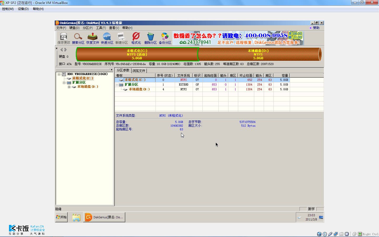The image size is (379, 237).
Task: Click the 标识 column header
Action: click(197, 76)
